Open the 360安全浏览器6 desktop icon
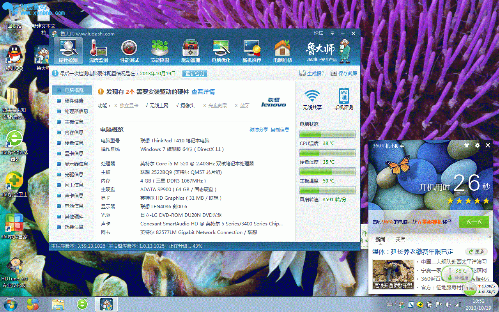 [x=14, y=145]
